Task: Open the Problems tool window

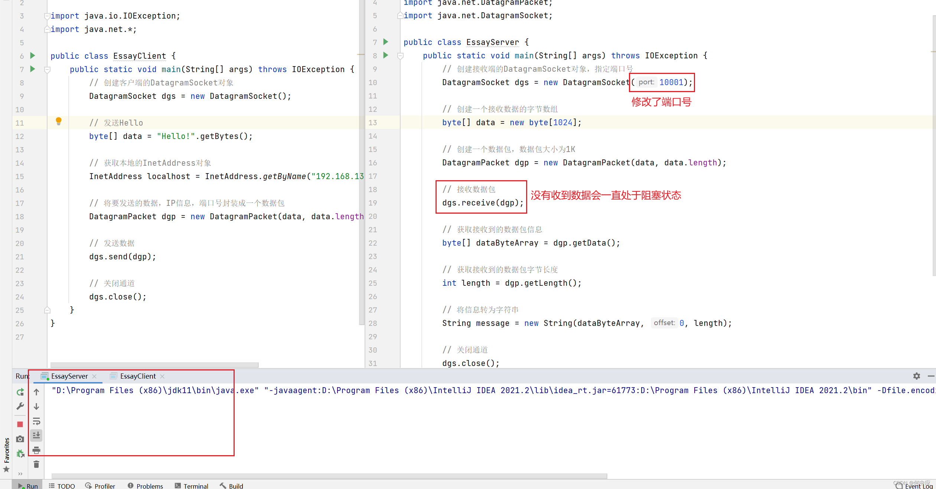Action: point(146,486)
